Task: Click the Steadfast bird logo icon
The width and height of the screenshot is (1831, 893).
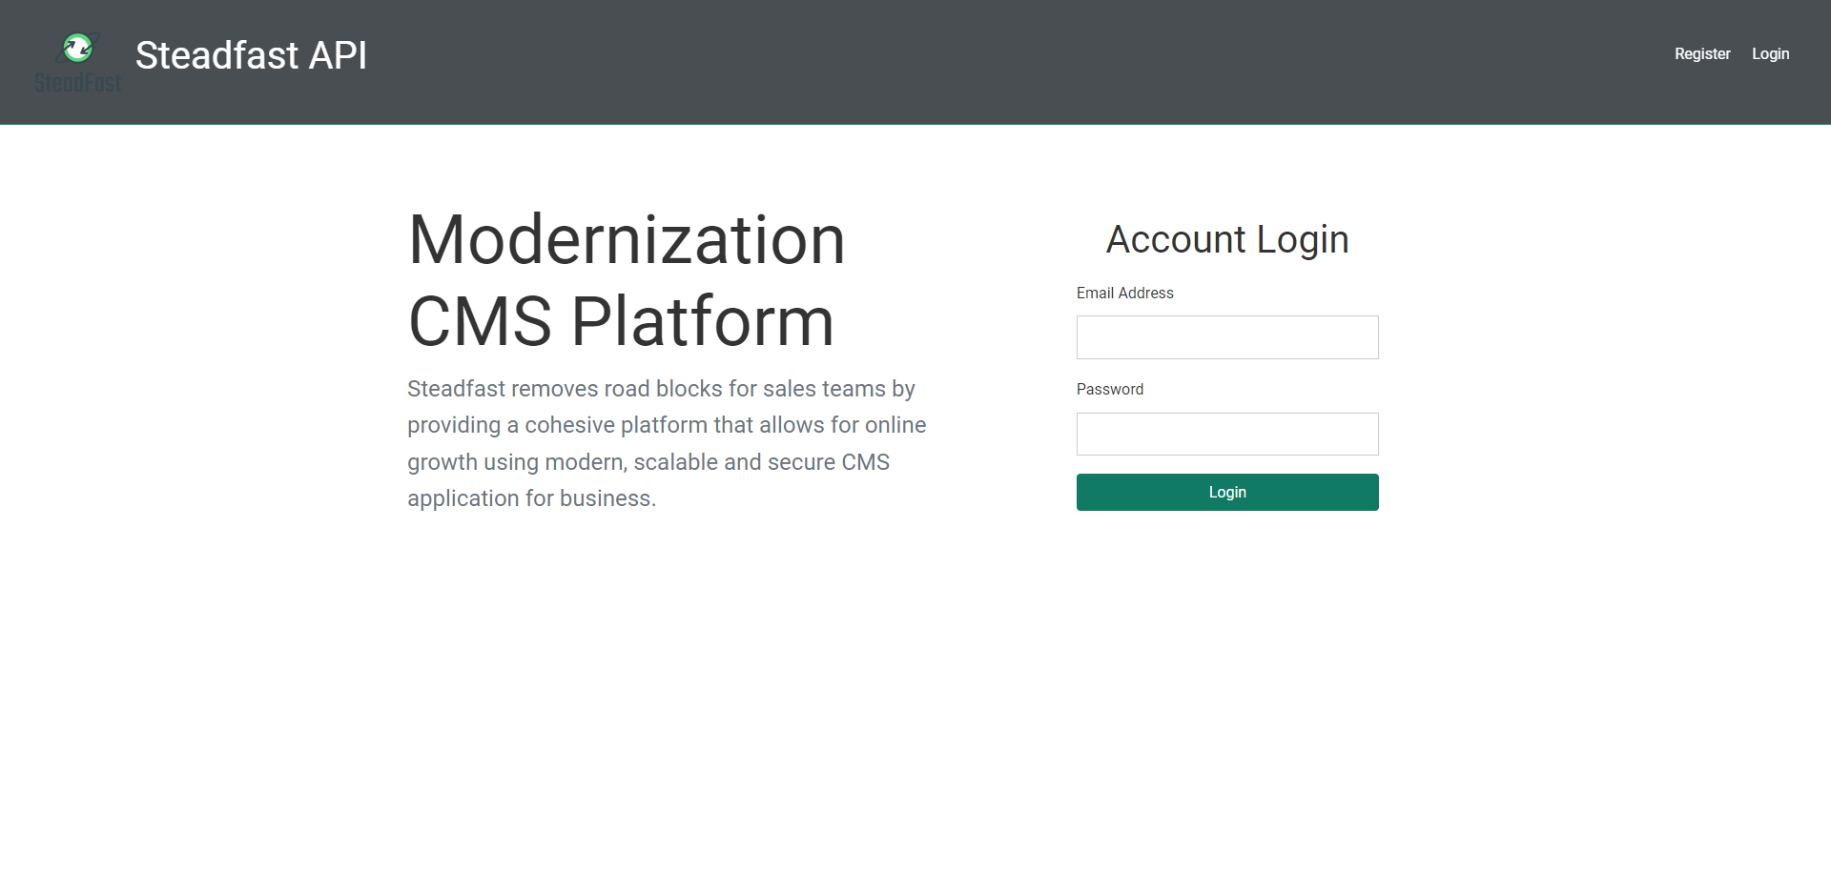Action: tap(78, 48)
